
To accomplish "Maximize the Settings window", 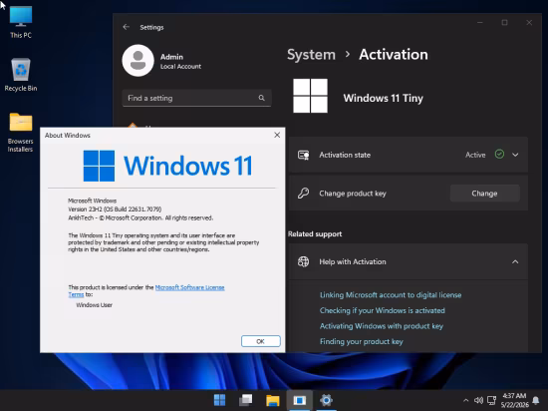I will point(505,22).
